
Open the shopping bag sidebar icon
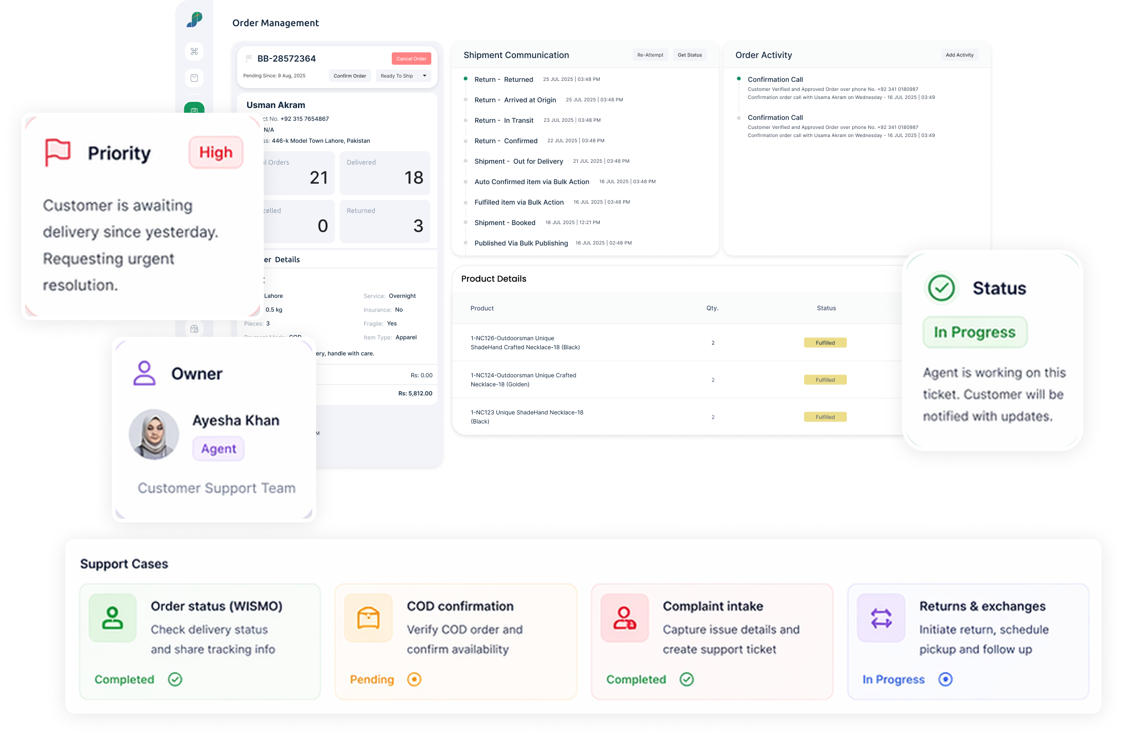(194, 78)
